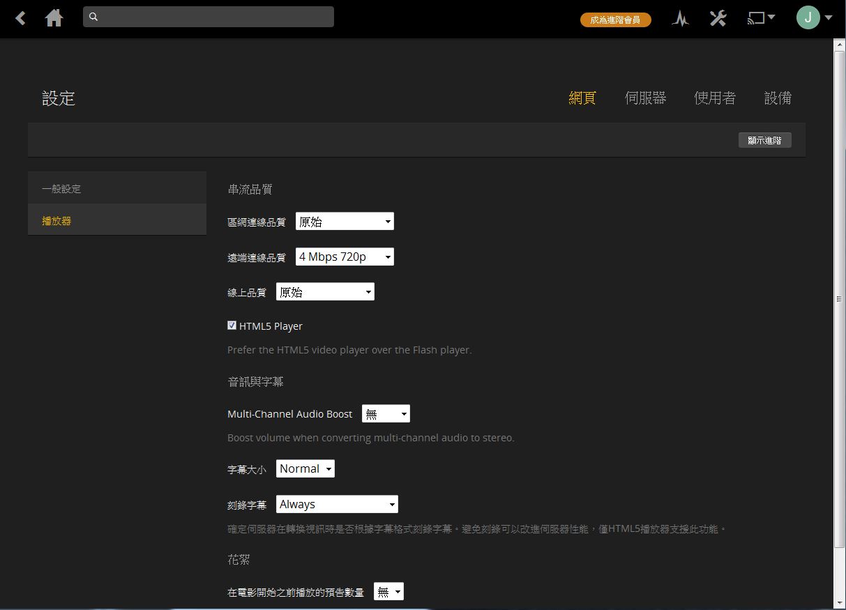Click the scrollbar down arrow
This screenshot has width=846, height=610.
point(840,602)
